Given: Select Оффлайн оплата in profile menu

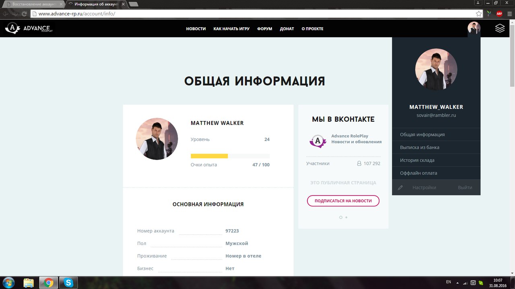Looking at the screenshot, I should coord(436,173).
